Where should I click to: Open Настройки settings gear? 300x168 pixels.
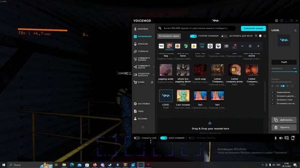click(142, 104)
